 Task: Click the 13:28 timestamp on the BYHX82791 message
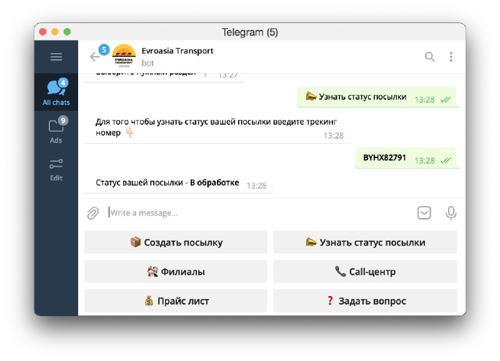click(424, 161)
